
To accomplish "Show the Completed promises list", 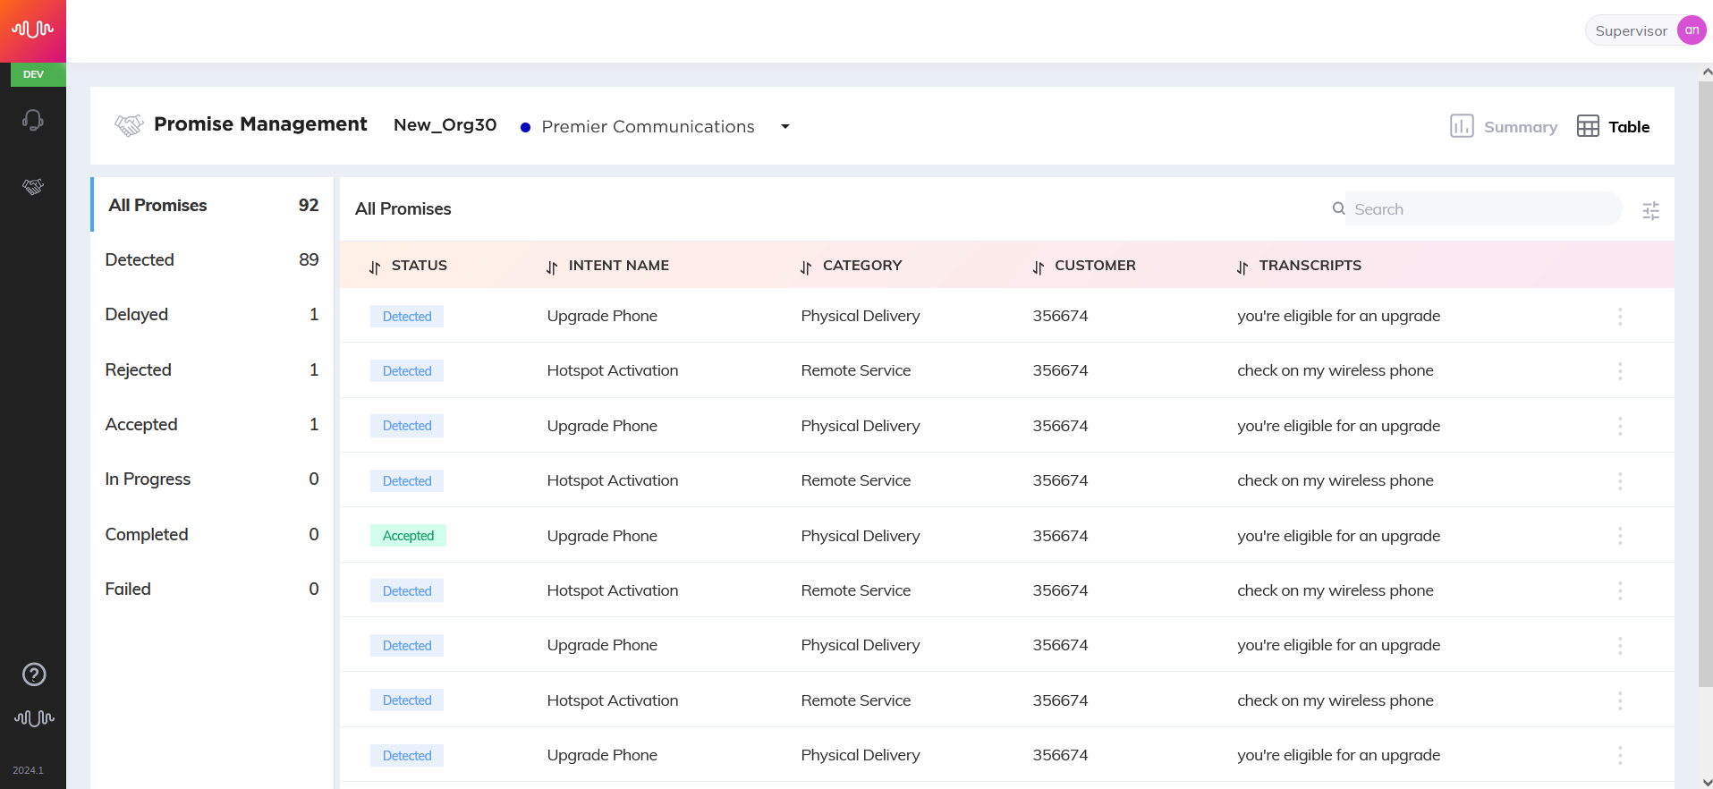I will pyautogui.click(x=212, y=534).
